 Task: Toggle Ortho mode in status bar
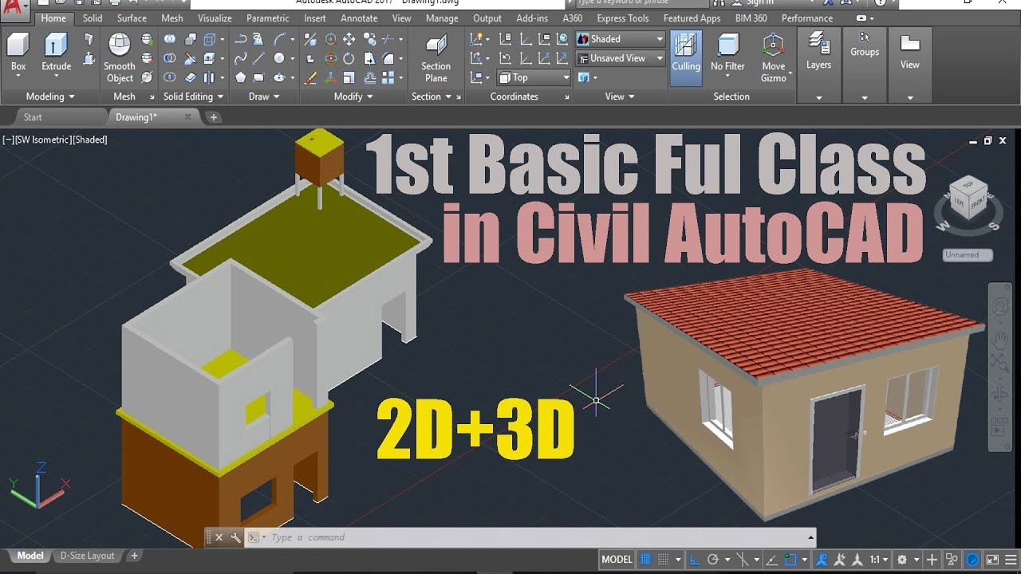point(696,560)
